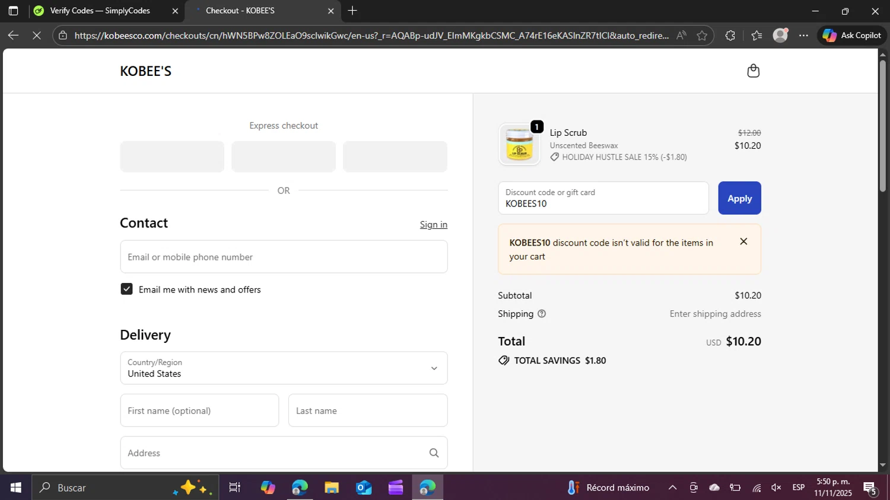Click the Last name field
The height and width of the screenshot is (500, 890).
(x=368, y=410)
